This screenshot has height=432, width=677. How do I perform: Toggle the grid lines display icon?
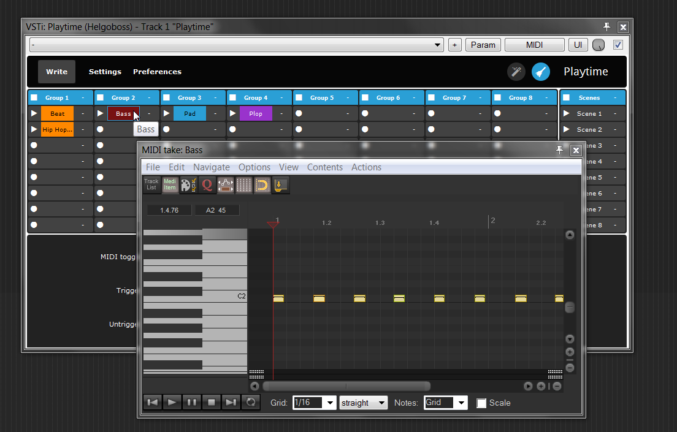[x=243, y=185]
